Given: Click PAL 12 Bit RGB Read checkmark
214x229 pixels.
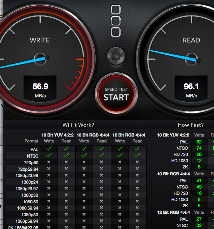Looking at the screenshot, I should [137, 149].
